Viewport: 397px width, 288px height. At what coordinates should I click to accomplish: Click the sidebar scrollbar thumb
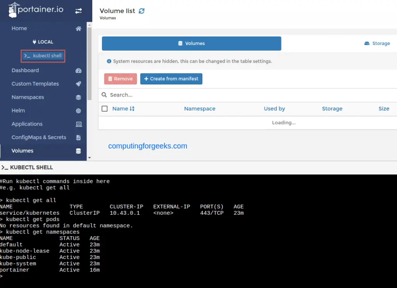coord(90,63)
